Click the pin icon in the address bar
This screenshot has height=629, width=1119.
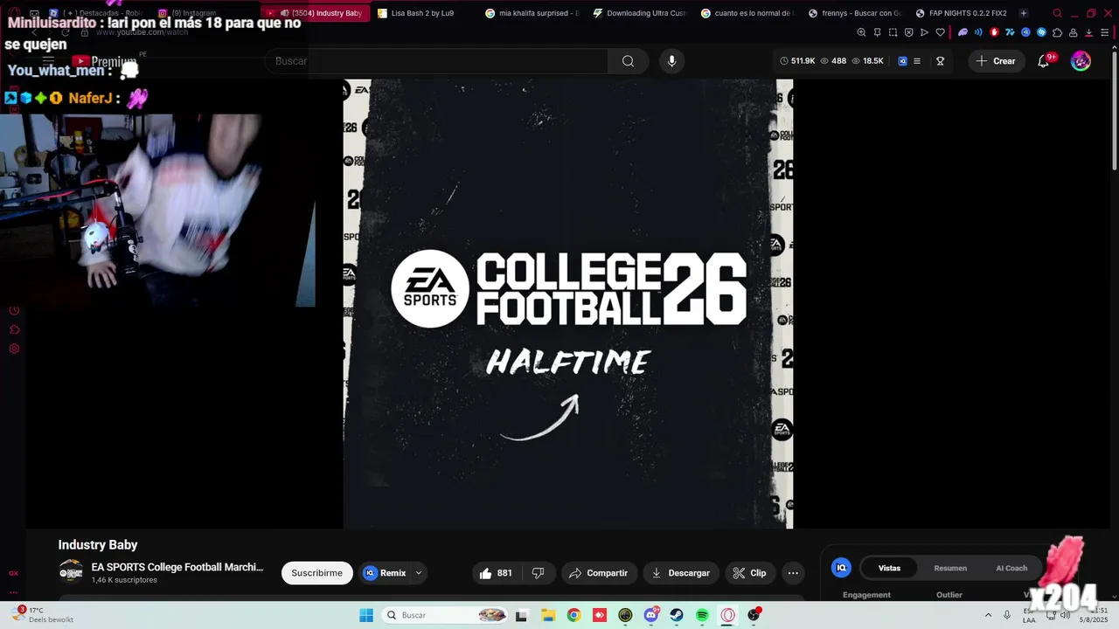877,32
